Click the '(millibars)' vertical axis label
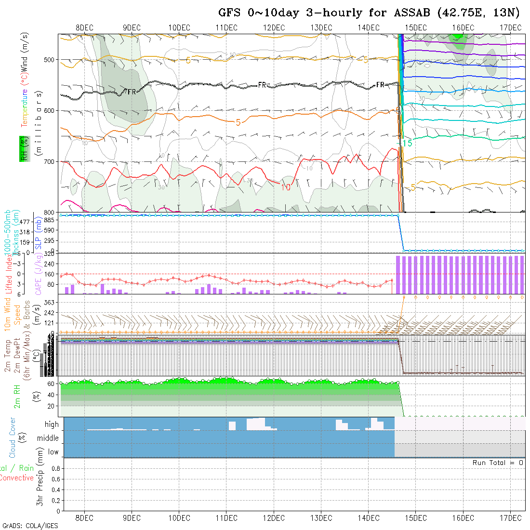Image resolution: width=530 pixels, height=530 pixels. [x=39, y=123]
